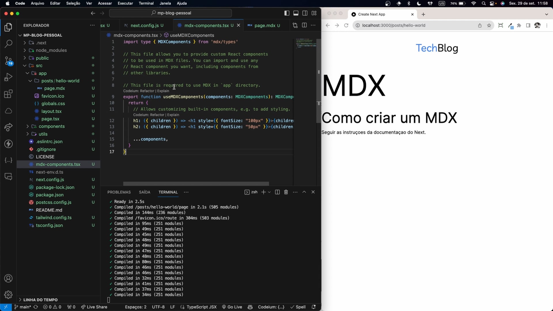Collapse the src folder
The image size is (553, 311).
click(x=39, y=66)
